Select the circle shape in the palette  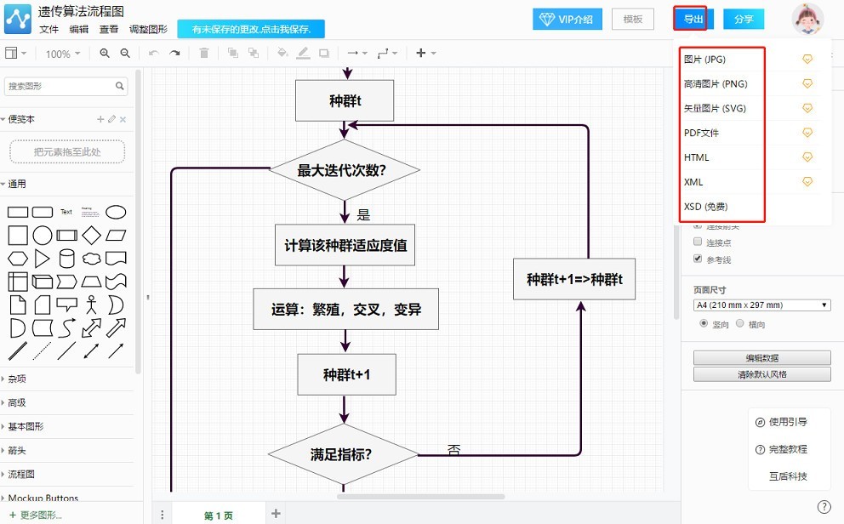pyautogui.click(x=43, y=235)
